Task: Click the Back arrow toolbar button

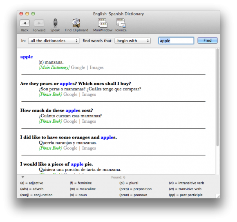Action: [25, 23]
